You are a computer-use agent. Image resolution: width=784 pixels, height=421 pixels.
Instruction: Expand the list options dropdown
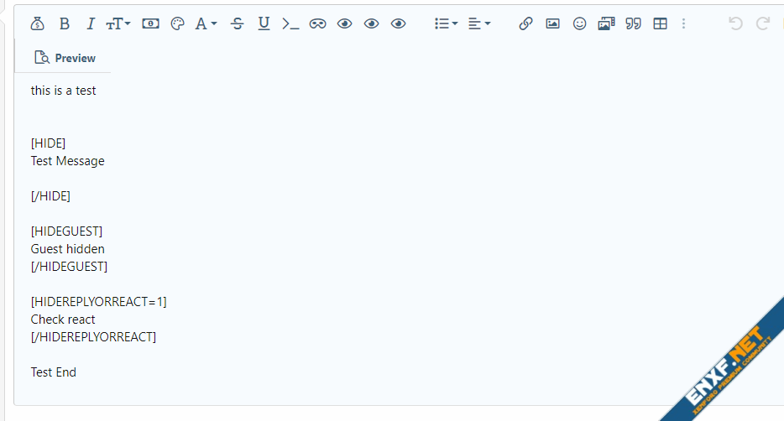point(446,23)
